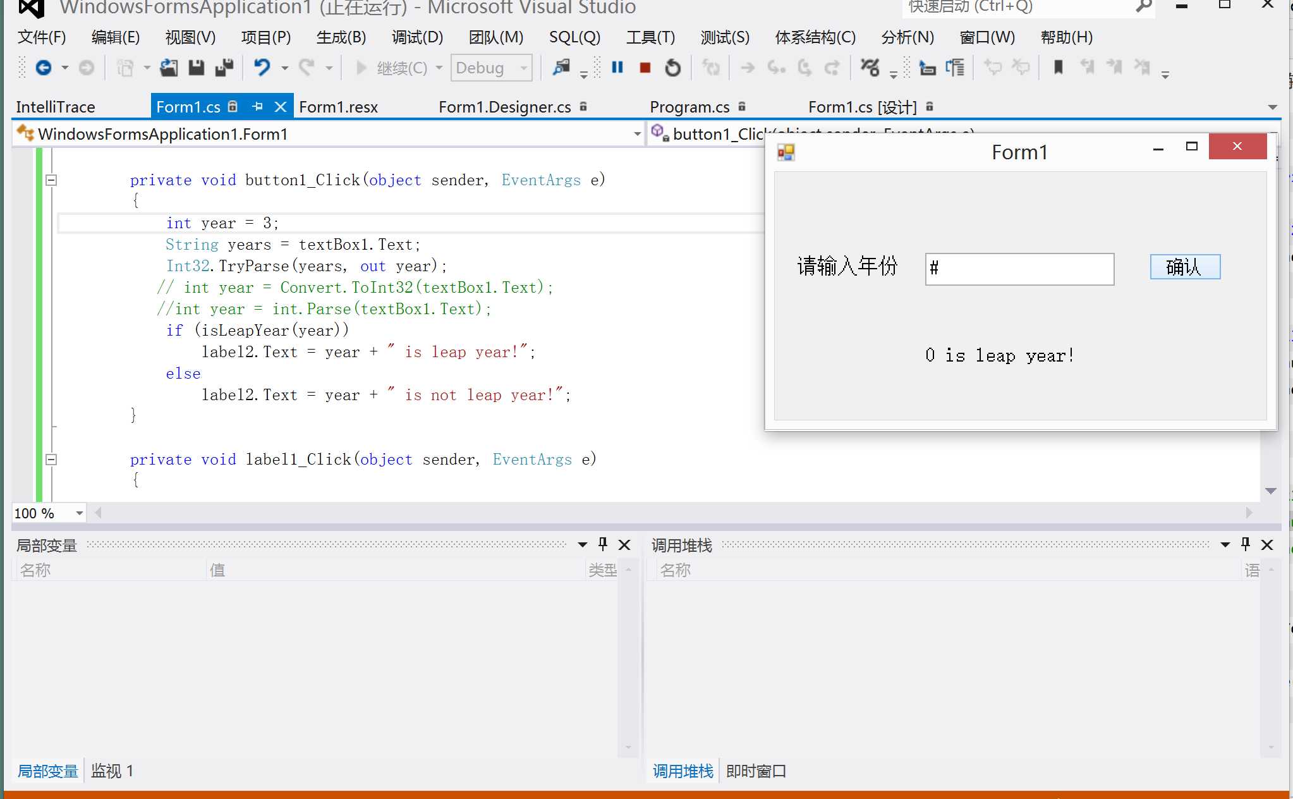Select the year input field in Form1

pos(1021,268)
